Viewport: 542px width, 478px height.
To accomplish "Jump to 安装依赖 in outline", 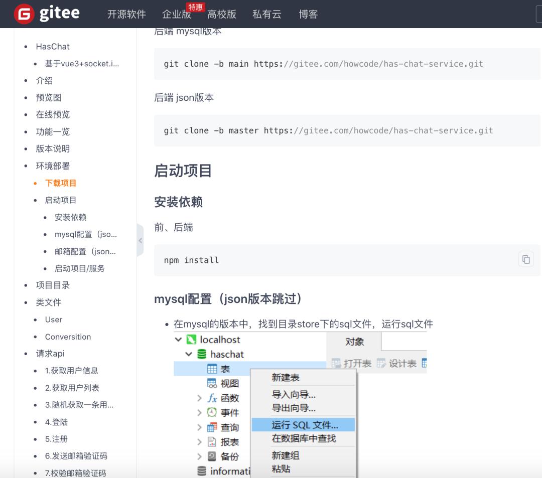I will (x=71, y=217).
